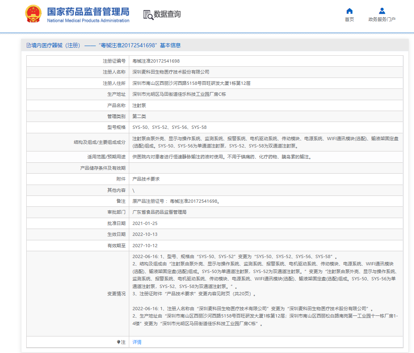The height and width of the screenshot is (353, 414).
Task: Click the 型号规格 label cell
Action: pos(78,127)
